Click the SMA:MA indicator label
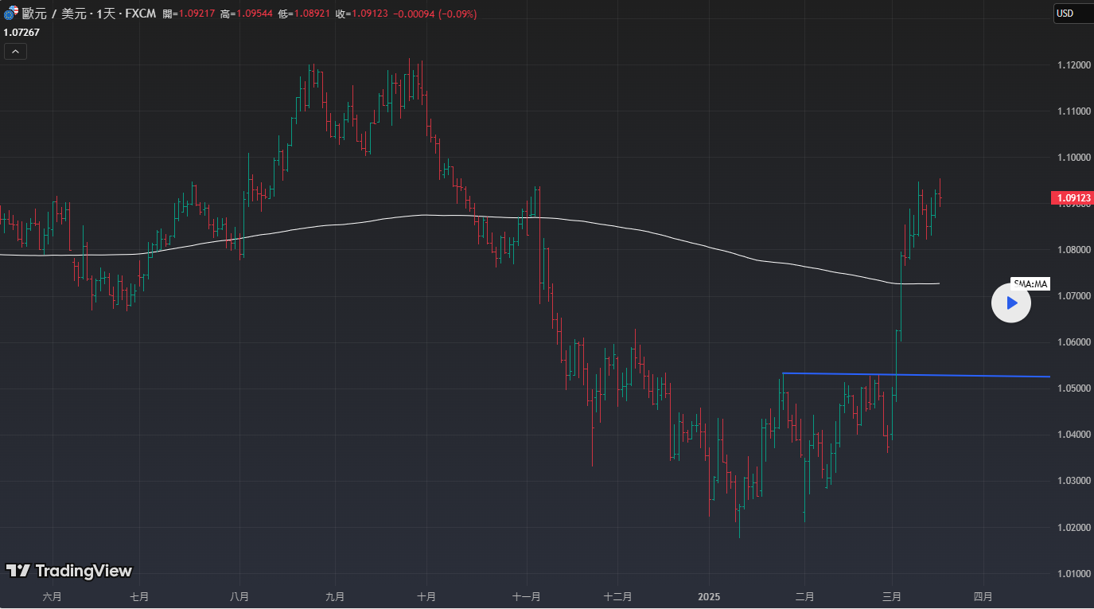Screen dimensions: 1094x609 tap(1031, 283)
